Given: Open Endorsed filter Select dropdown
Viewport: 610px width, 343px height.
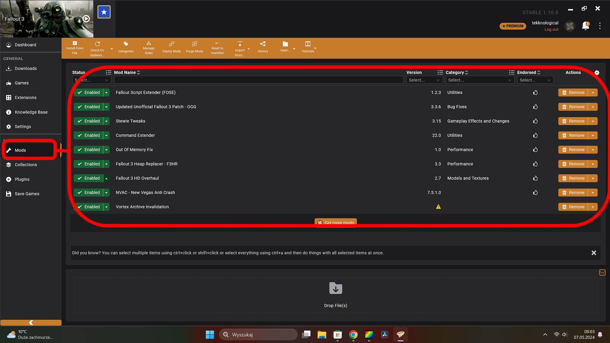Looking at the screenshot, I should [535, 80].
